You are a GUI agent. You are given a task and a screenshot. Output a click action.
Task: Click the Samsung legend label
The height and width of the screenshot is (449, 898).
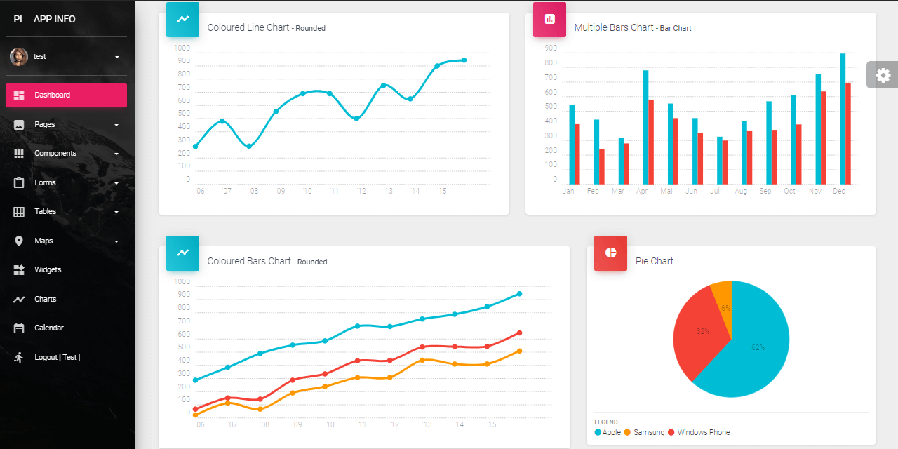(x=649, y=432)
